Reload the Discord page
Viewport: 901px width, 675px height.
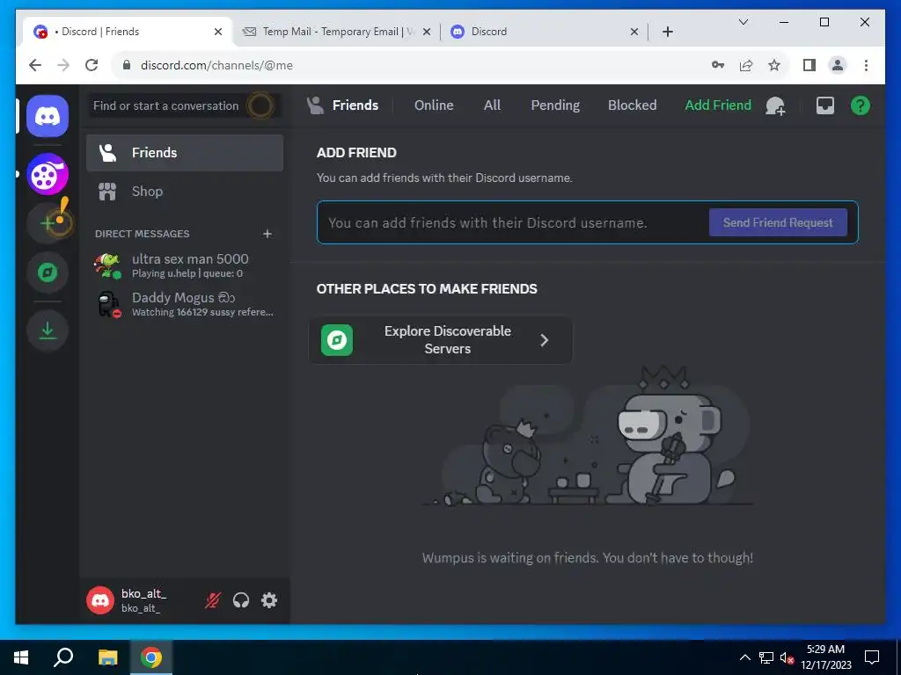coord(92,65)
